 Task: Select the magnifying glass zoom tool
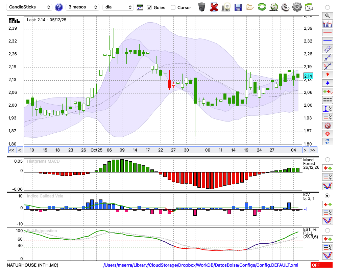(x=327, y=16)
